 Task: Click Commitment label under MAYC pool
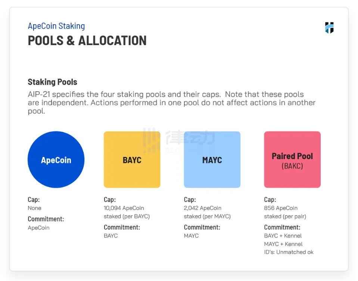(202, 227)
